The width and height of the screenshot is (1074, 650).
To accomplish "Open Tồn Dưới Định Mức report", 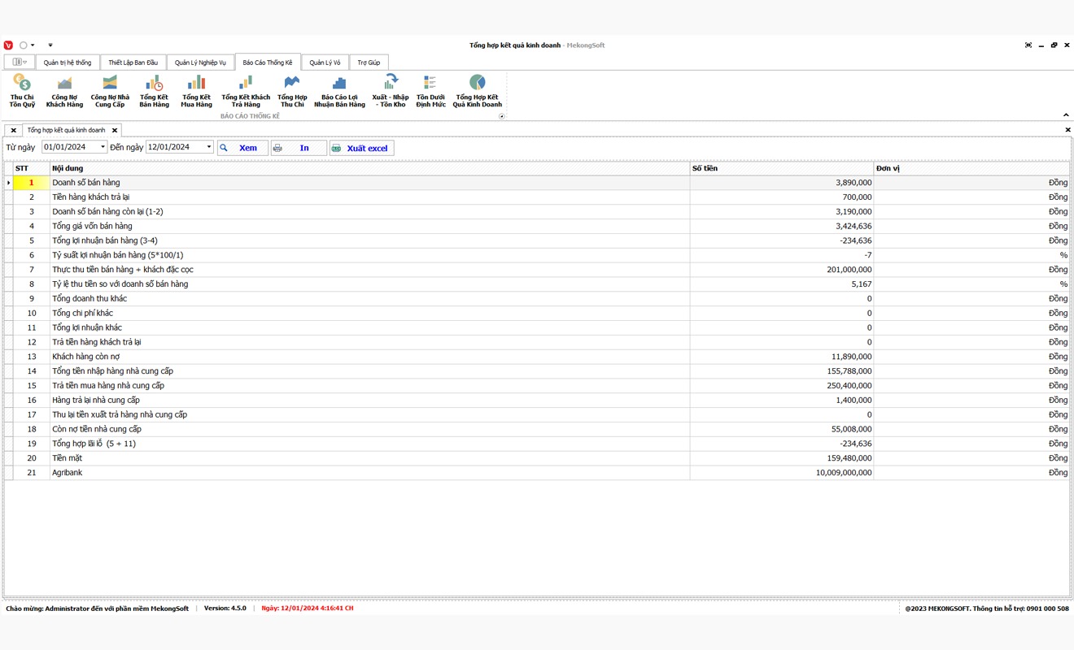I will 430,90.
